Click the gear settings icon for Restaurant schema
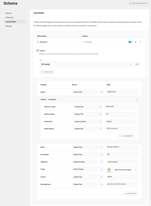 click(x=136, y=42)
